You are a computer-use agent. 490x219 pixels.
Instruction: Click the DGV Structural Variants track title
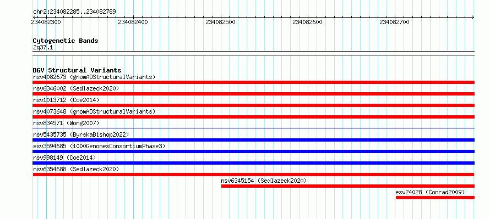pyautogui.click(x=77, y=70)
